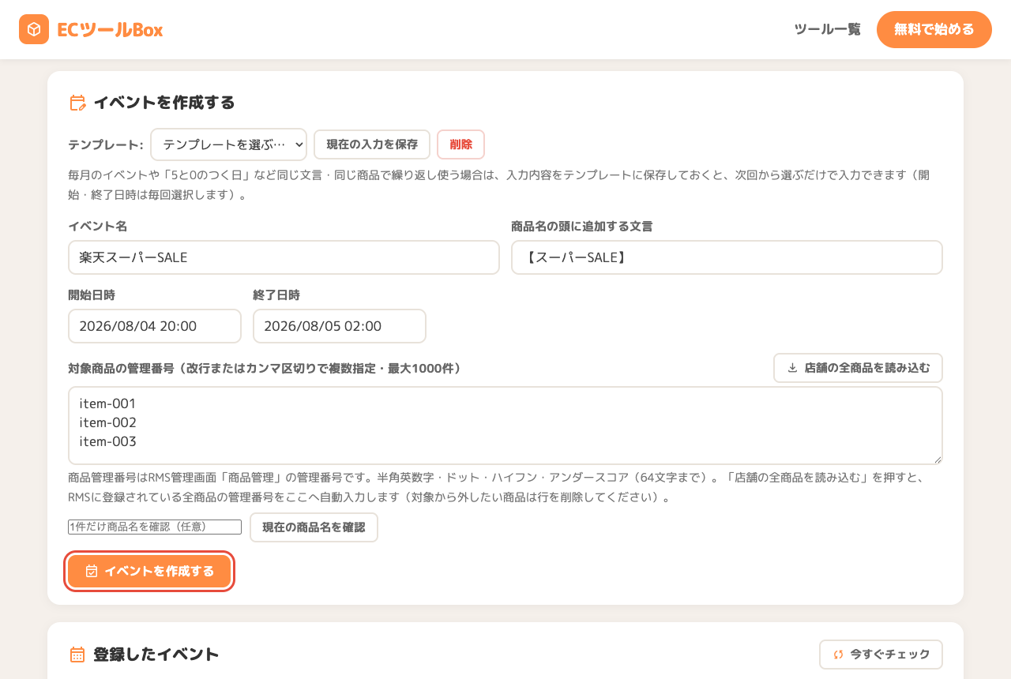Click the calendar-edit icon beside イベントを作成する heading
This screenshot has width=1011, height=679.
pyautogui.click(x=77, y=103)
